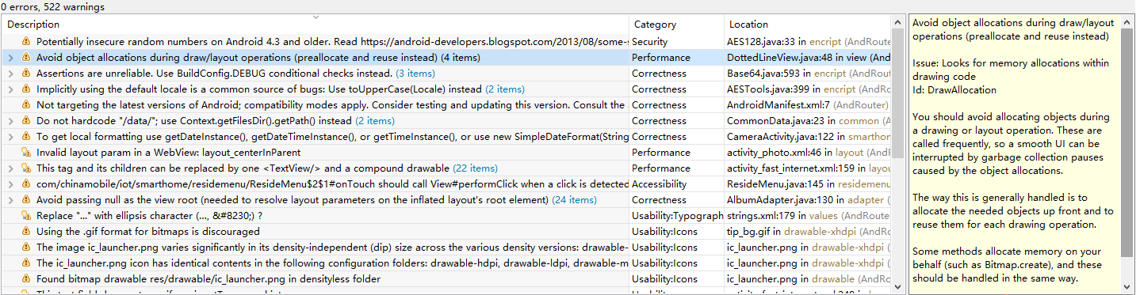Expand the 'Assertions are unreliable' issue group

(10, 74)
